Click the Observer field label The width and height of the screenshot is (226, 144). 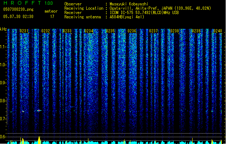tap(73, 4)
